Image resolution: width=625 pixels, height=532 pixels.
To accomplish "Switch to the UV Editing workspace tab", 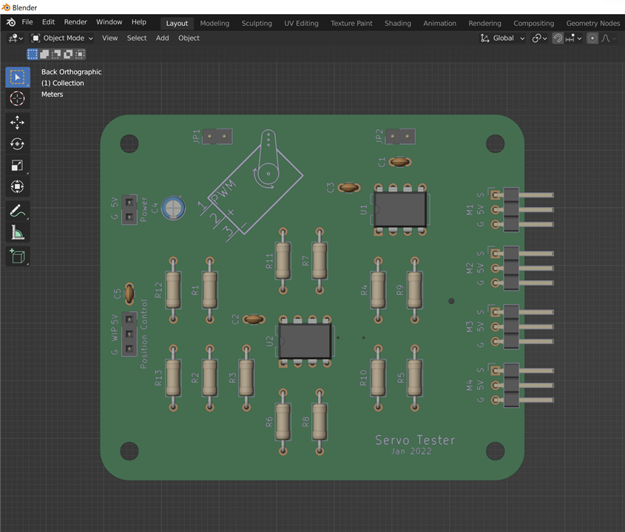I will point(301,24).
